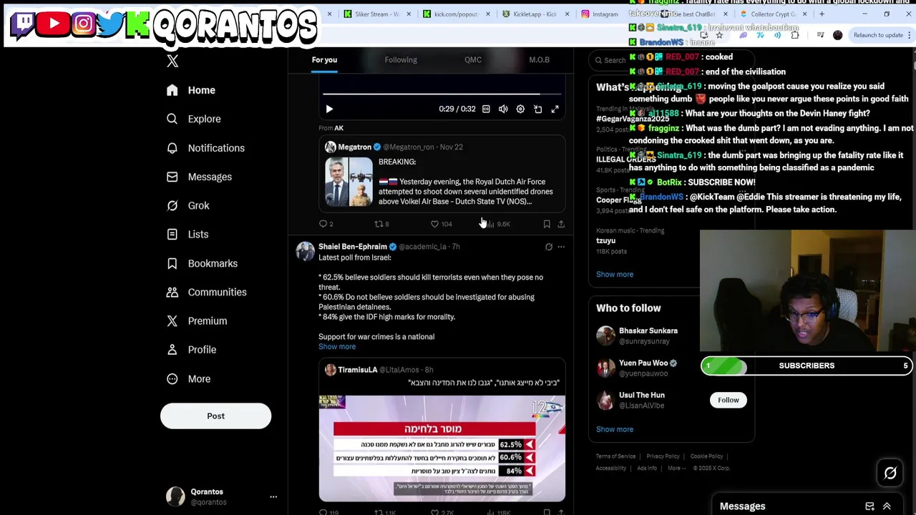This screenshot has width=916, height=515.
Task: Switch to the QMC tab
Action: (x=473, y=60)
